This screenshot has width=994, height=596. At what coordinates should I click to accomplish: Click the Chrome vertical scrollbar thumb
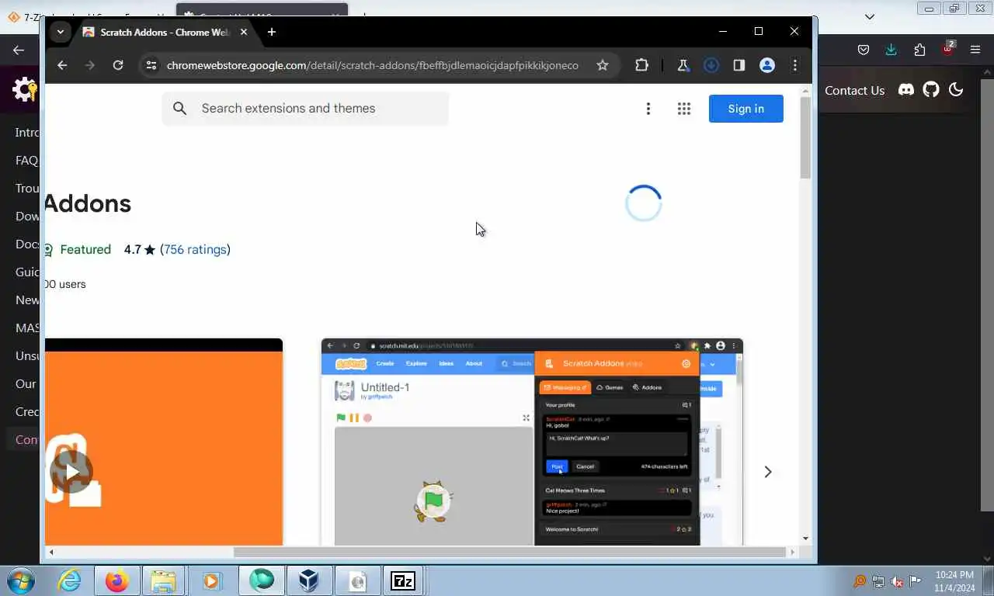click(x=805, y=138)
